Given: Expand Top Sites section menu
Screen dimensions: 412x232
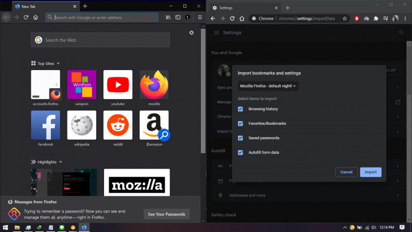Looking at the screenshot, I should 58,63.
